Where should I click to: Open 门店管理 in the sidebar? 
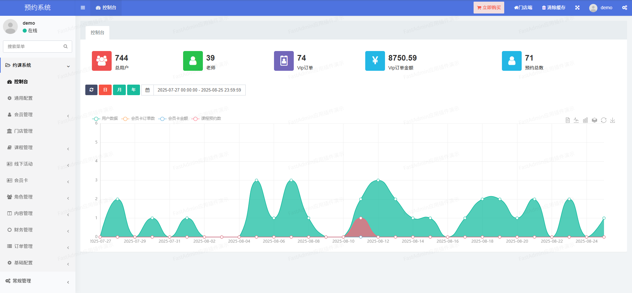click(x=23, y=131)
